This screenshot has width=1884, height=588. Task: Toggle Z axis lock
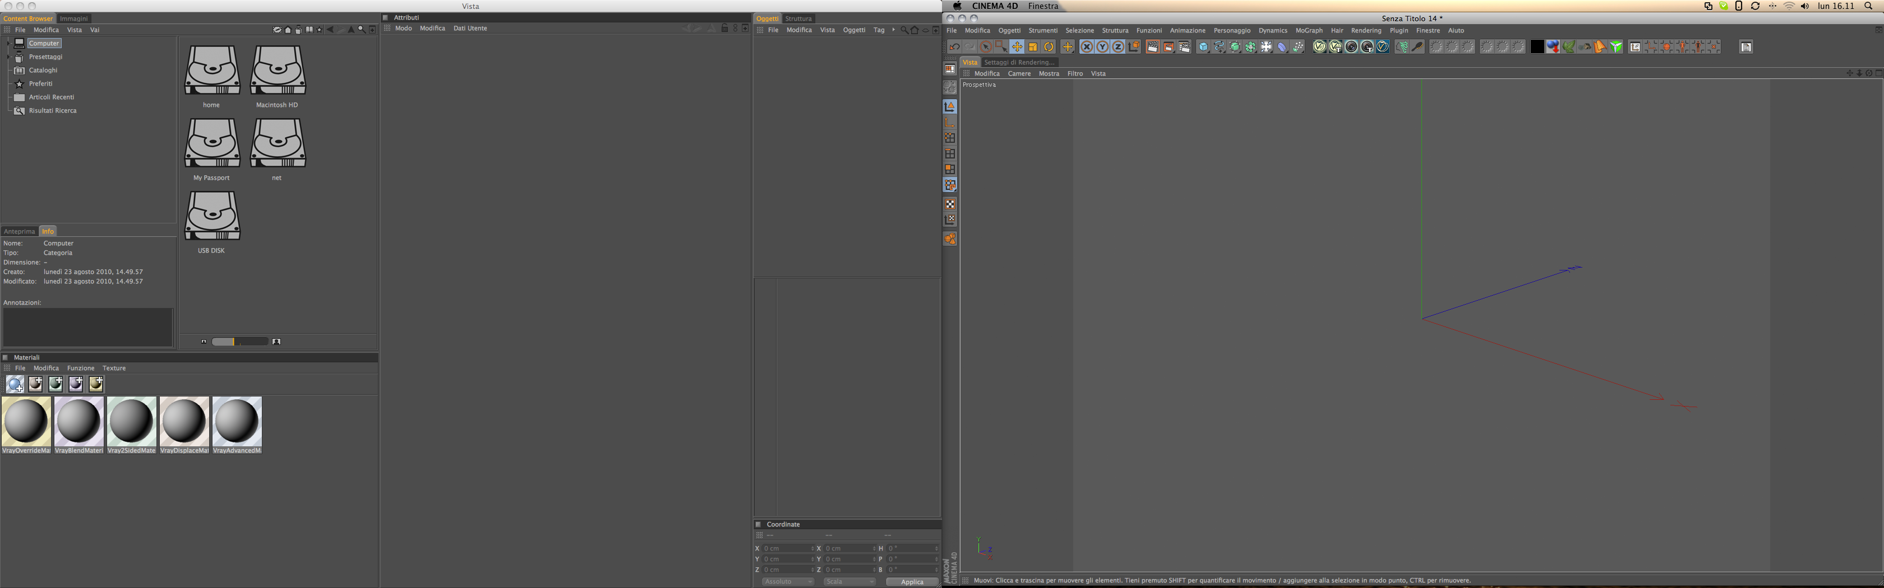pos(1118,46)
